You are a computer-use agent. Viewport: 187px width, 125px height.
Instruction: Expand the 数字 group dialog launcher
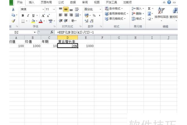pyautogui.click(x=101, y=26)
